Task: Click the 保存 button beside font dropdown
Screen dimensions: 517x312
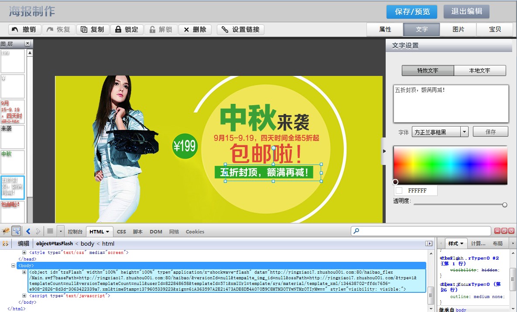Action: [491, 132]
